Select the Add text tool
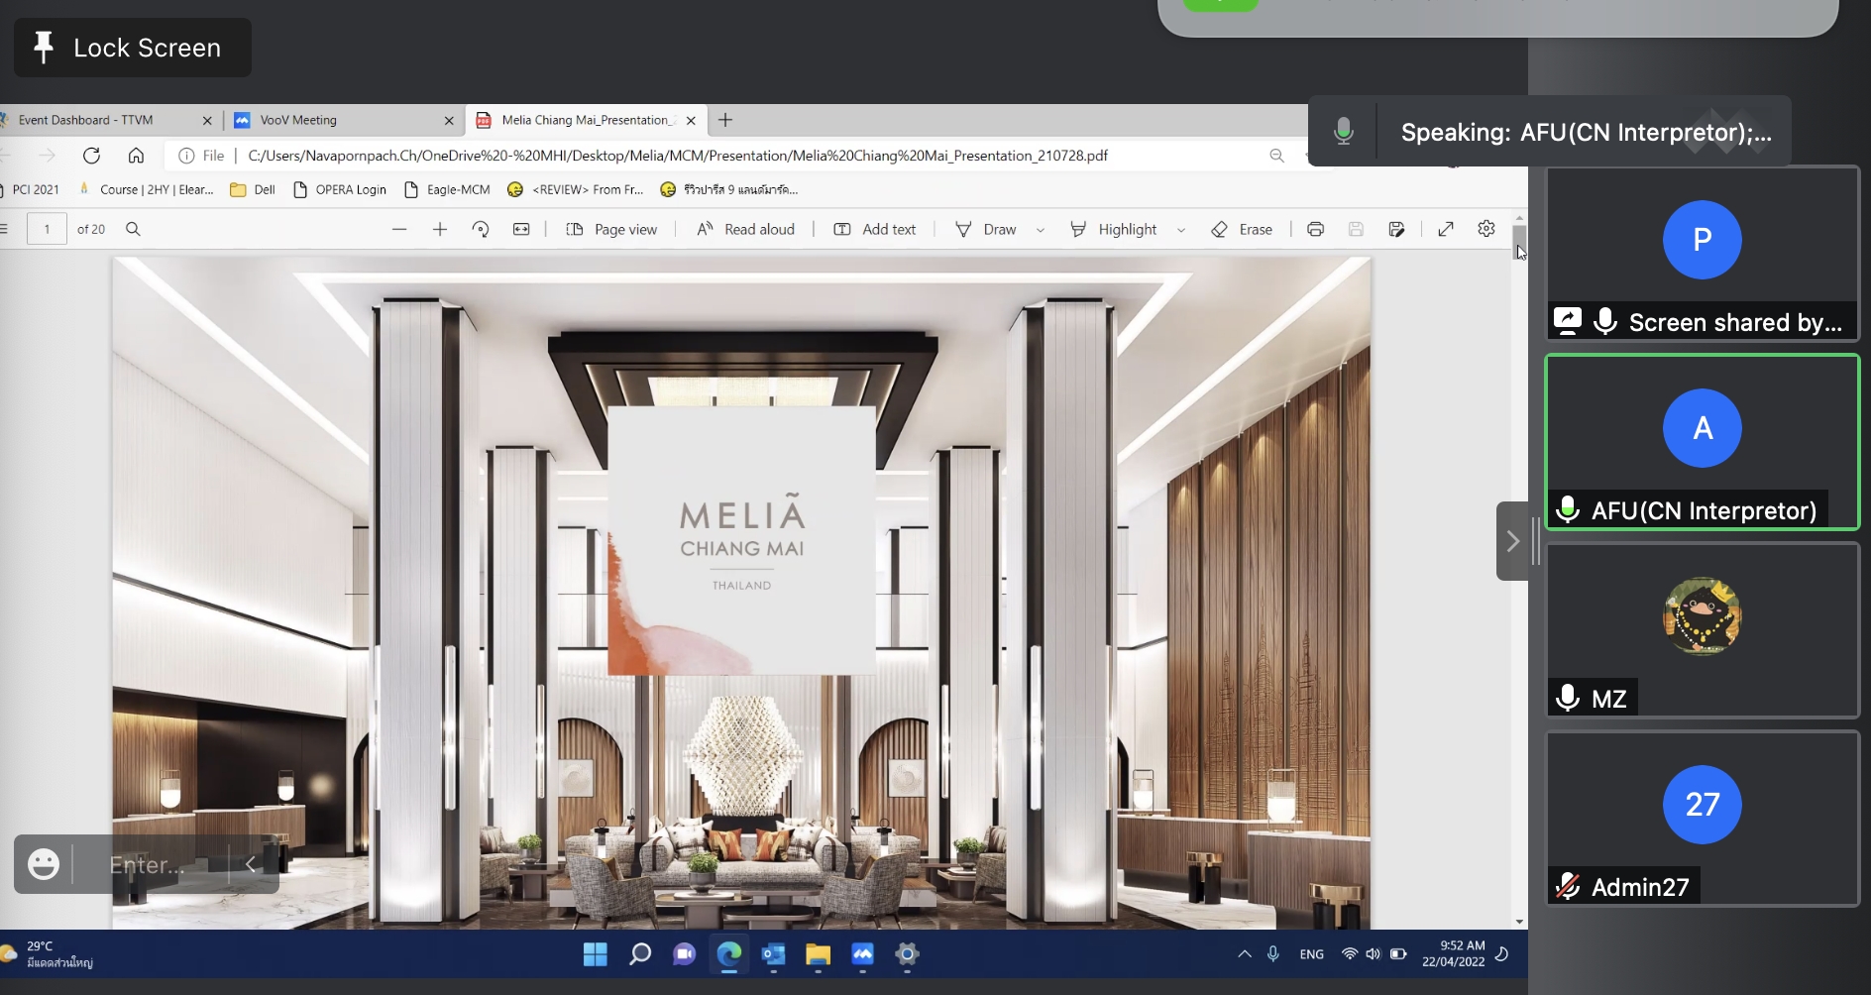 pyautogui.click(x=875, y=229)
